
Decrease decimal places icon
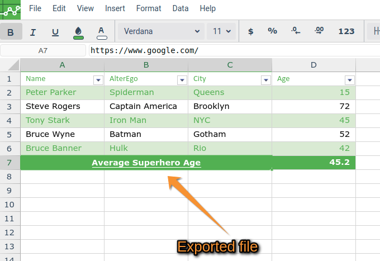point(296,31)
